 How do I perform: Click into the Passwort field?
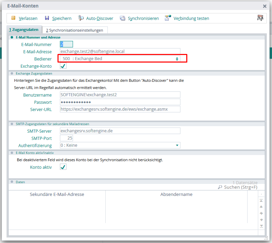(120, 102)
